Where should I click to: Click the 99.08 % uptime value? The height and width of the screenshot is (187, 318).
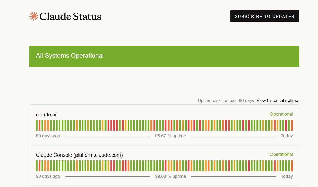tap(171, 176)
